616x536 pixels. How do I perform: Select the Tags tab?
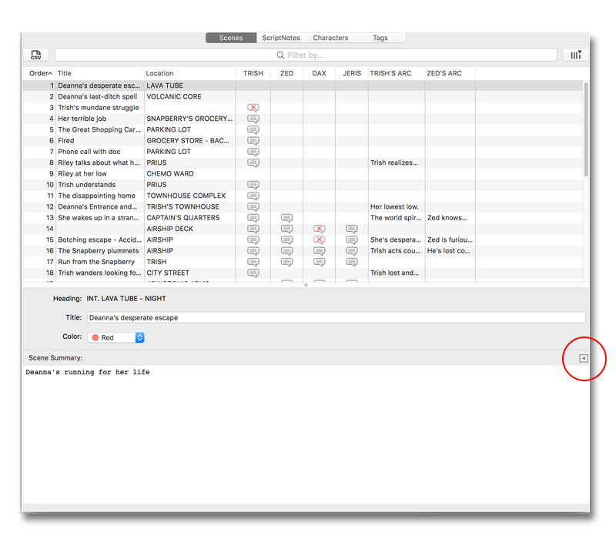point(380,38)
